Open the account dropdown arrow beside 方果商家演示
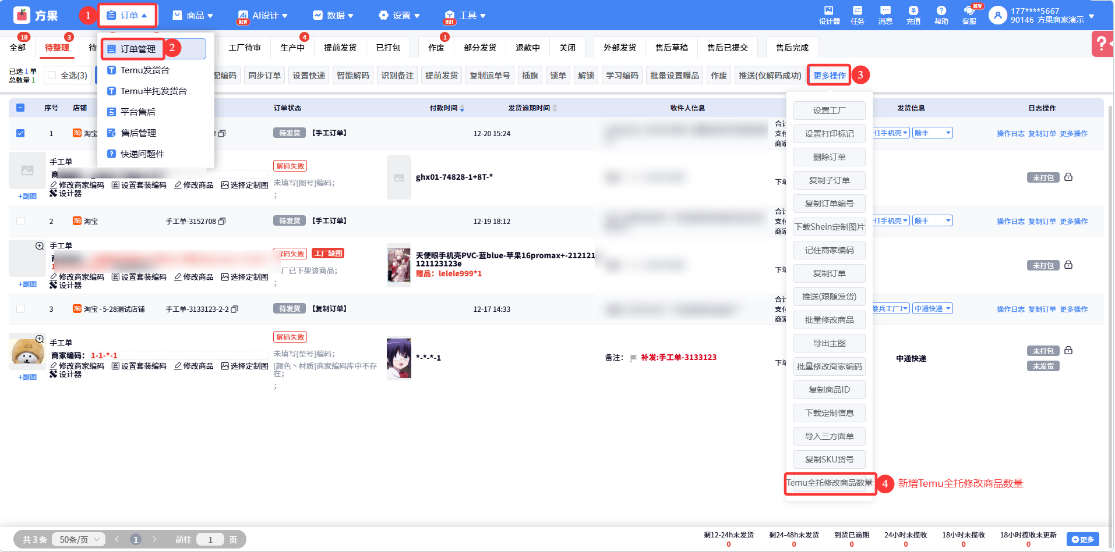The height and width of the screenshot is (552, 1115). pyautogui.click(x=1092, y=16)
